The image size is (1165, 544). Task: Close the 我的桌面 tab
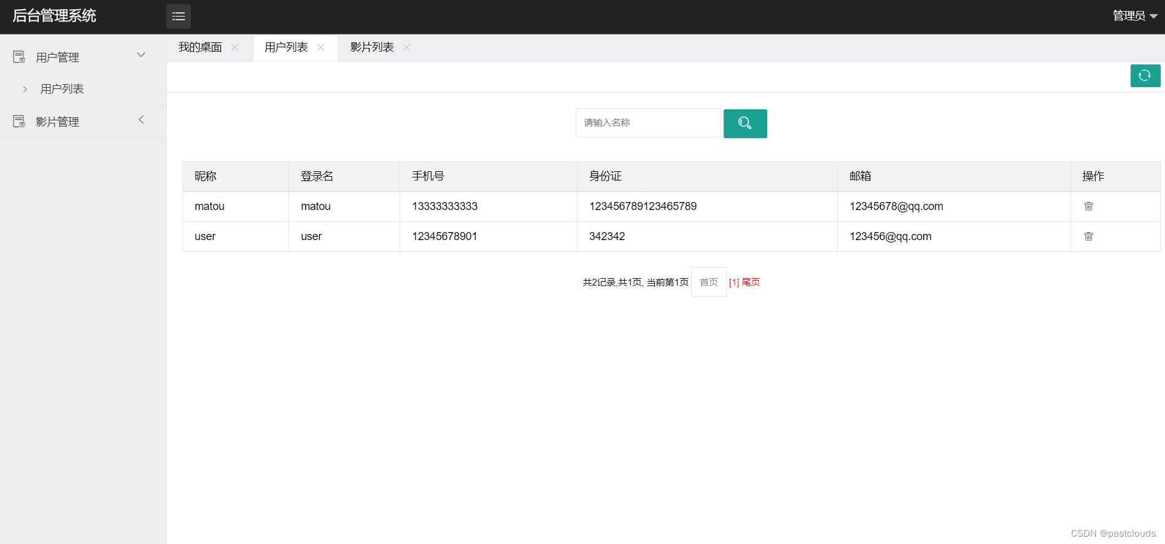(x=235, y=47)
